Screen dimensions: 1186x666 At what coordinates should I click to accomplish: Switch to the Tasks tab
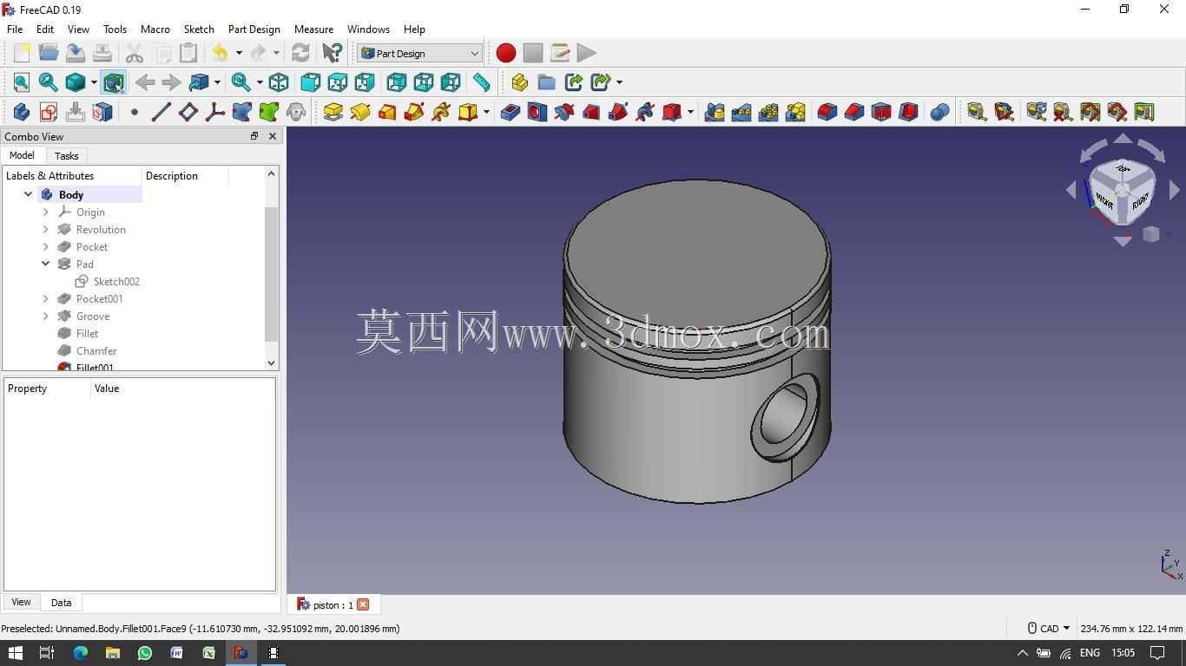click(x=66, y=156)
